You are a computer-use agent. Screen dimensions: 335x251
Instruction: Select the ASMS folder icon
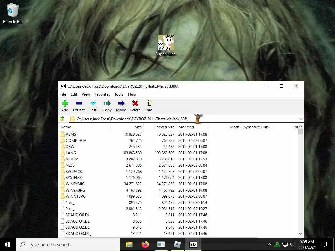pos(62,134)
